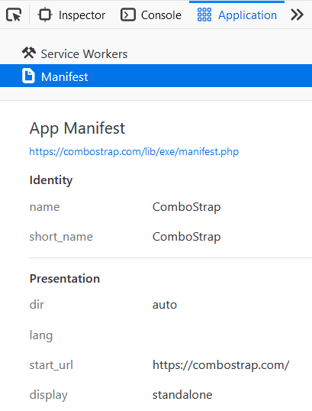The height and width of the screenshot is (411, 312).
Task: Open the combostrap manifest.php link
Action: tap(134, 151)
